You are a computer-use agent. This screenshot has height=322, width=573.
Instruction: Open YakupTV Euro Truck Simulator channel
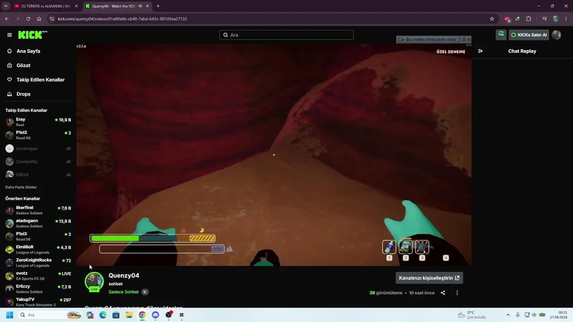click(x=38, y=302)
